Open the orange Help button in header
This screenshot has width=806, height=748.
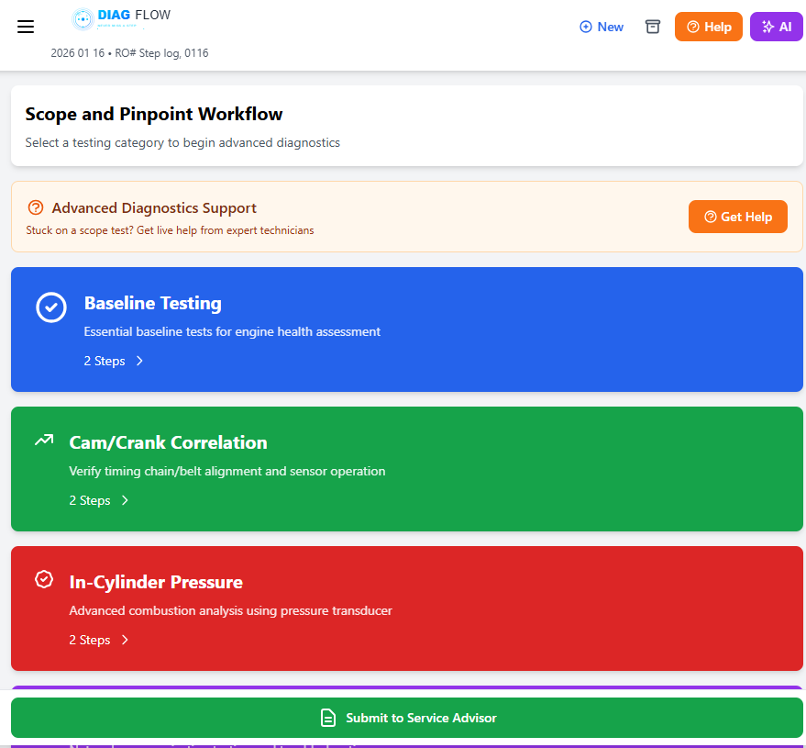coord(708,27)
